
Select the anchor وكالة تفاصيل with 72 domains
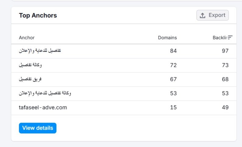click(30, 65)
